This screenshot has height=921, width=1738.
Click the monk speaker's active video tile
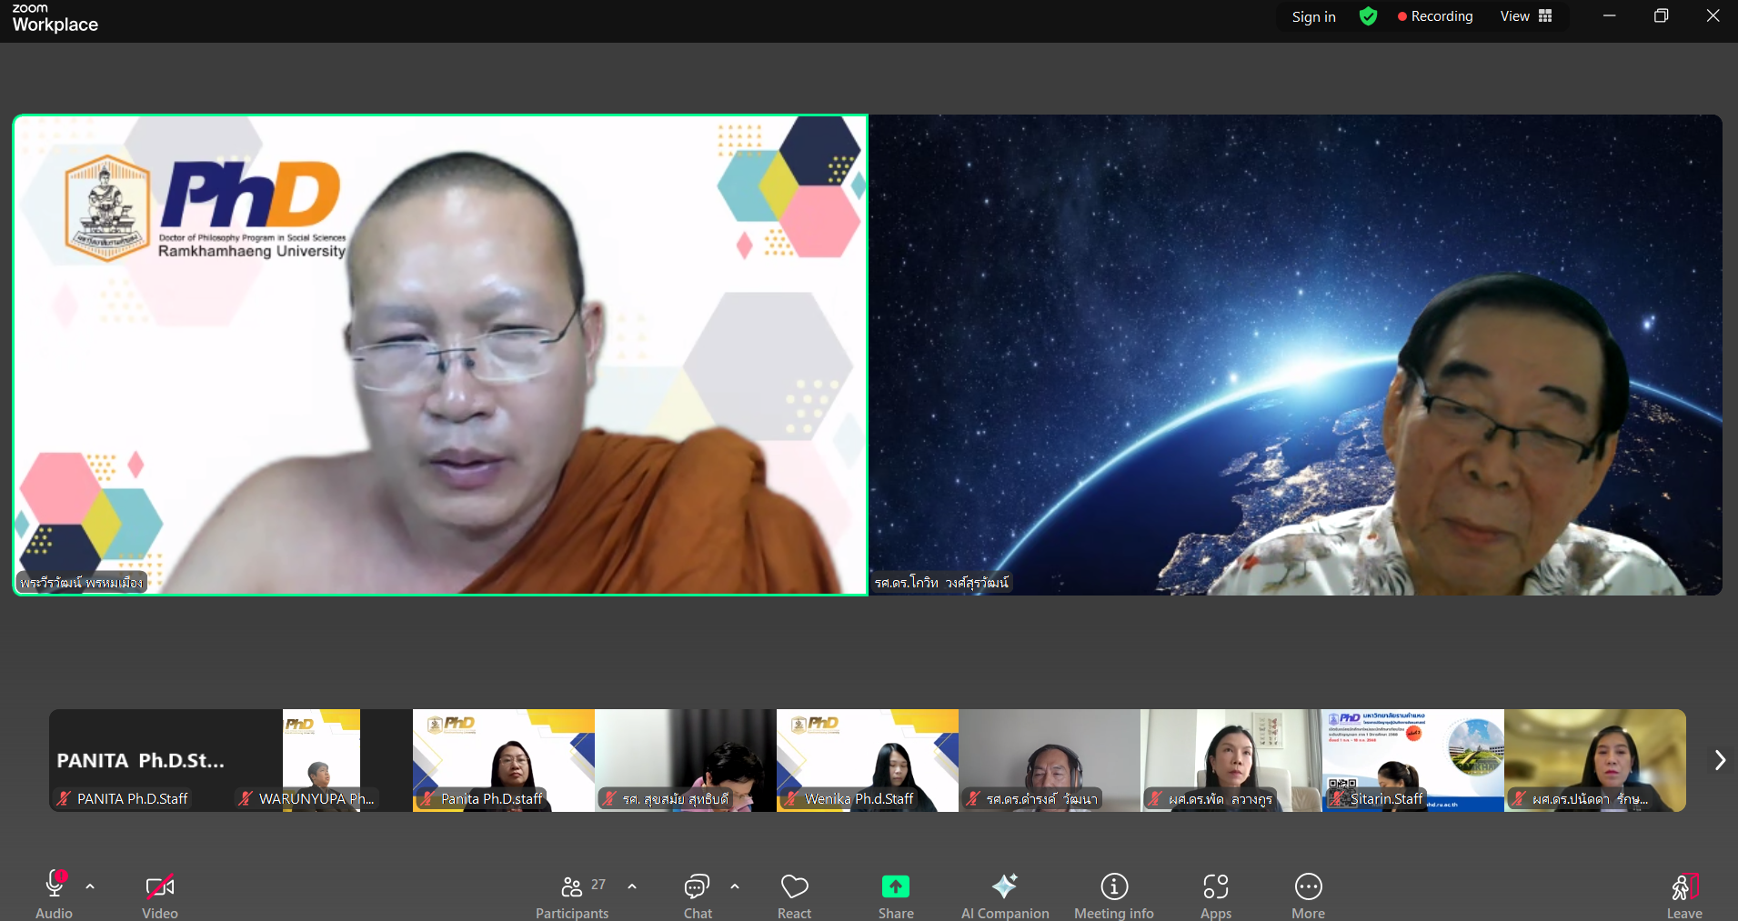(x=440, y=355)
